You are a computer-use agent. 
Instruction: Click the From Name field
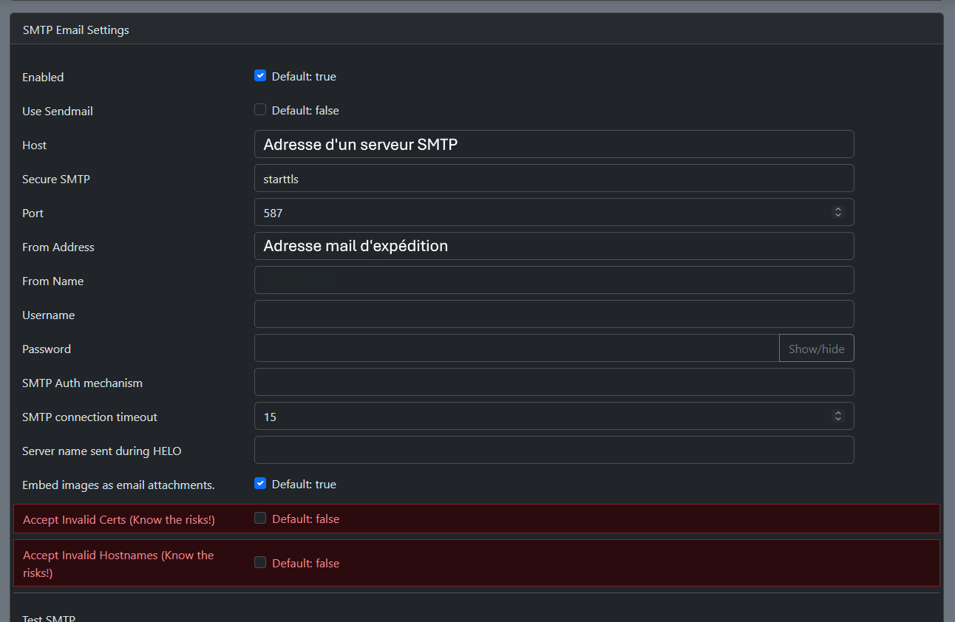point(554,281)
